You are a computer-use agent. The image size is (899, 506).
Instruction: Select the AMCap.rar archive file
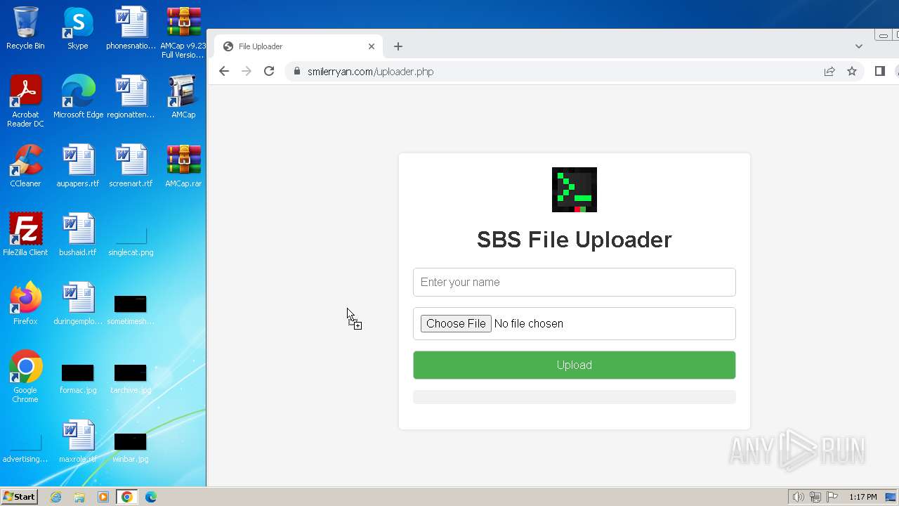click(183, 166)
